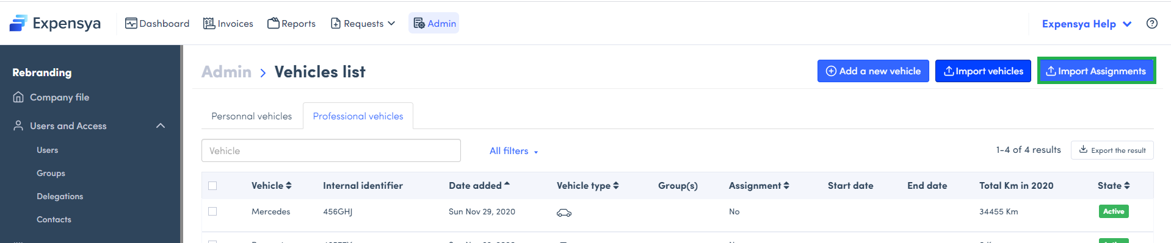Click the Dashboard chart icon

click(x=131, y=23)
